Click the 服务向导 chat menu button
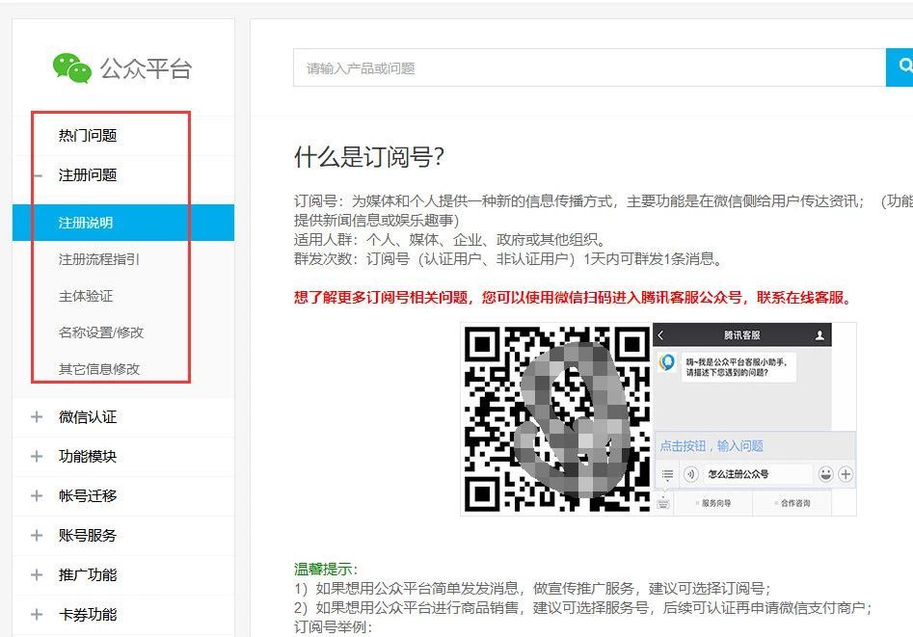 pos(713,503)
